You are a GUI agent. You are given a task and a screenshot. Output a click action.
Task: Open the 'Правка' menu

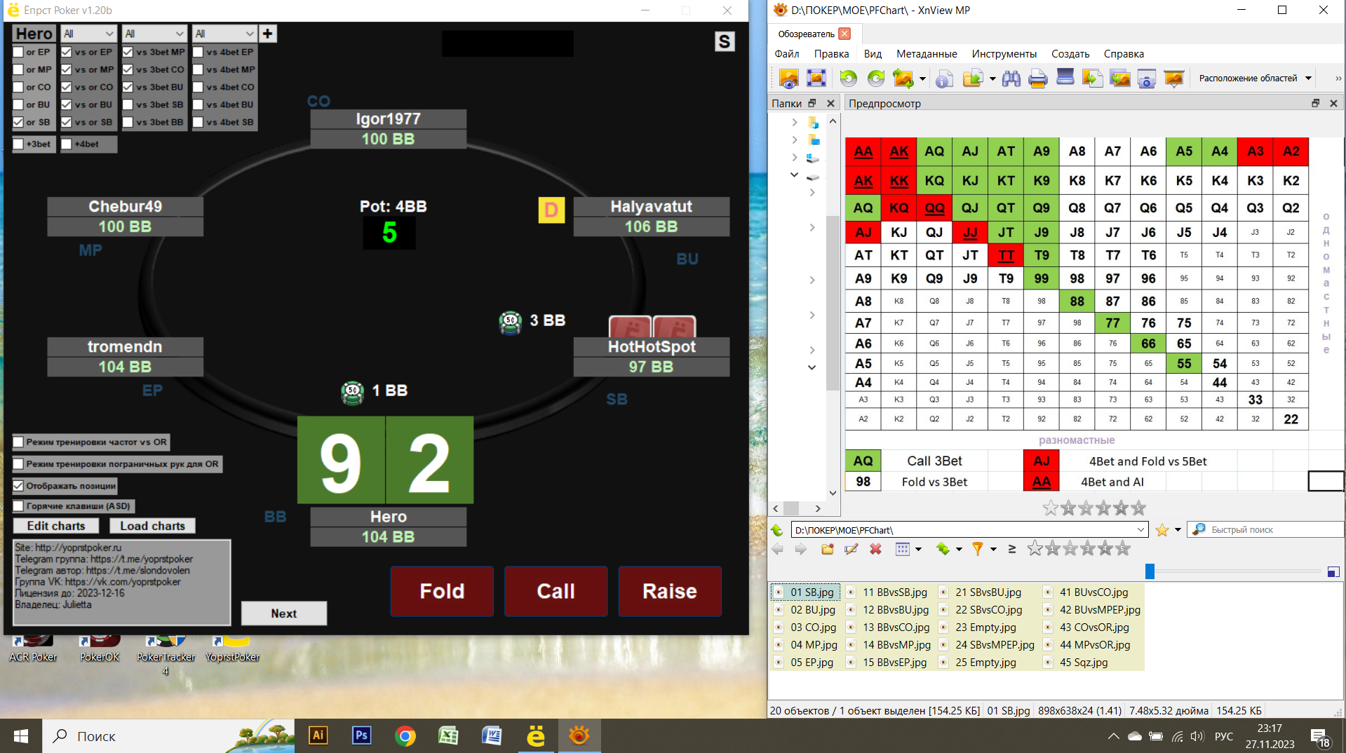point(831,54)
